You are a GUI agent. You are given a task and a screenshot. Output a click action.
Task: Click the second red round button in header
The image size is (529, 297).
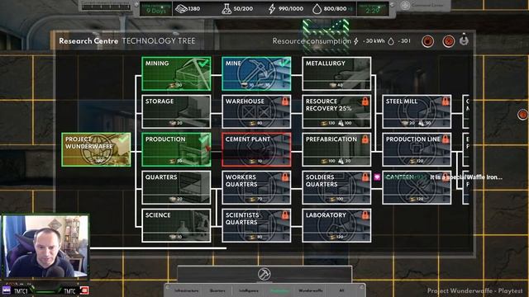click(448, 41)
